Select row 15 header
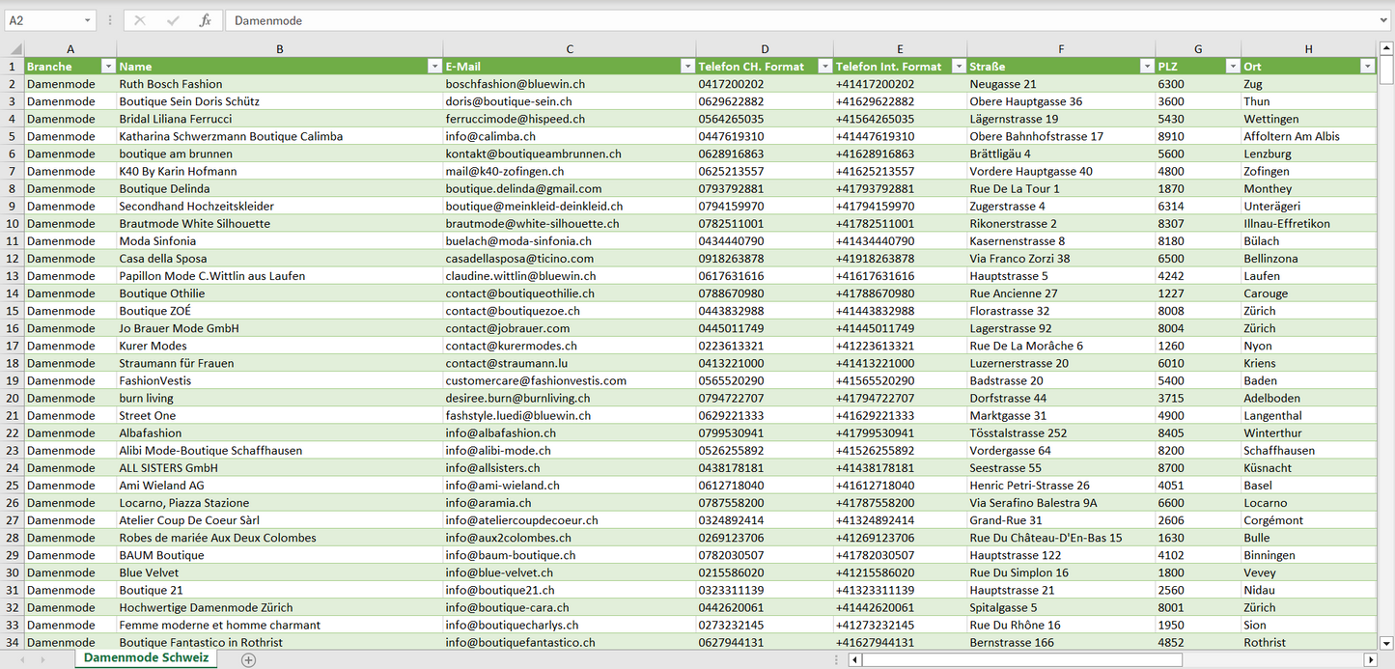This screenshot has width=1395, height=669. (x=12, y=311)
